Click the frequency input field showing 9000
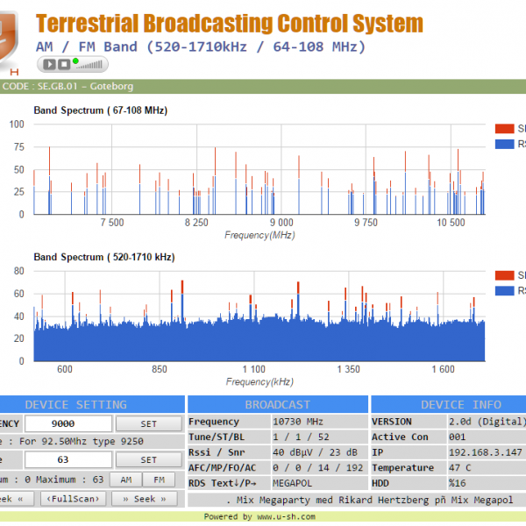Screen dimensions: 526x526 coord(68,423)
